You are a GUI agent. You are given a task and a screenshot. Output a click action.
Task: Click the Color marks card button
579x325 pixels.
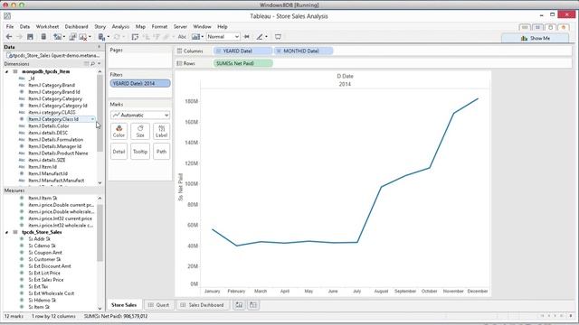coord(119,131)
